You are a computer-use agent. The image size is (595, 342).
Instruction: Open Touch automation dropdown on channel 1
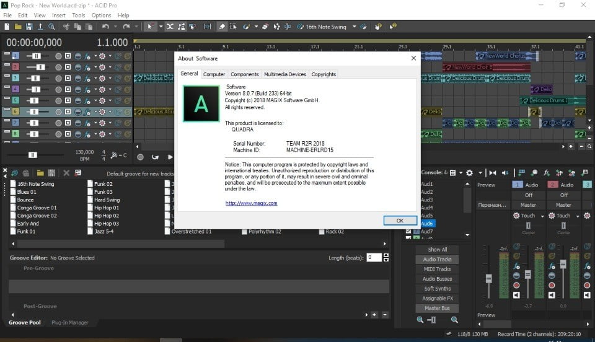[542, 216]
